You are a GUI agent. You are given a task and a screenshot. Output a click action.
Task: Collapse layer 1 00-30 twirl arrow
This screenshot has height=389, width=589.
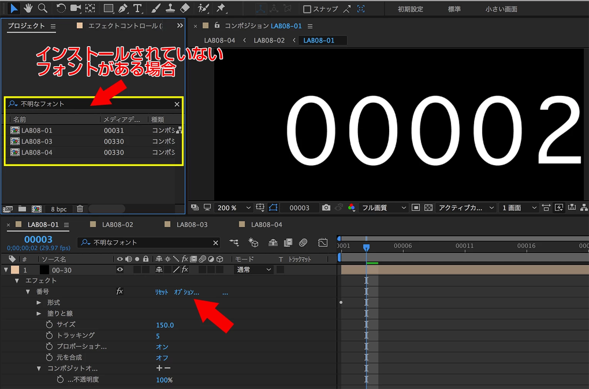click(6, 270)
